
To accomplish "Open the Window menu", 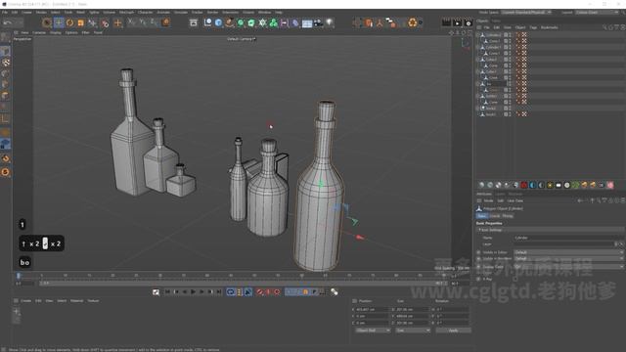I will click(264, 13).
